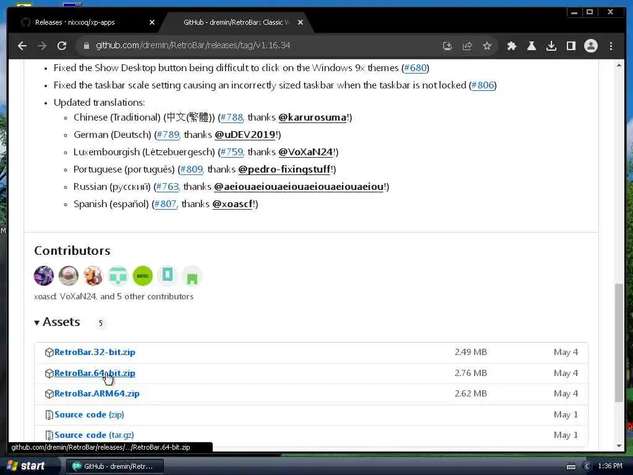The height and width of the screenshot is (475, 633).
Task: Click the scrollbar down arrow
Action: (x=619, y=446)
